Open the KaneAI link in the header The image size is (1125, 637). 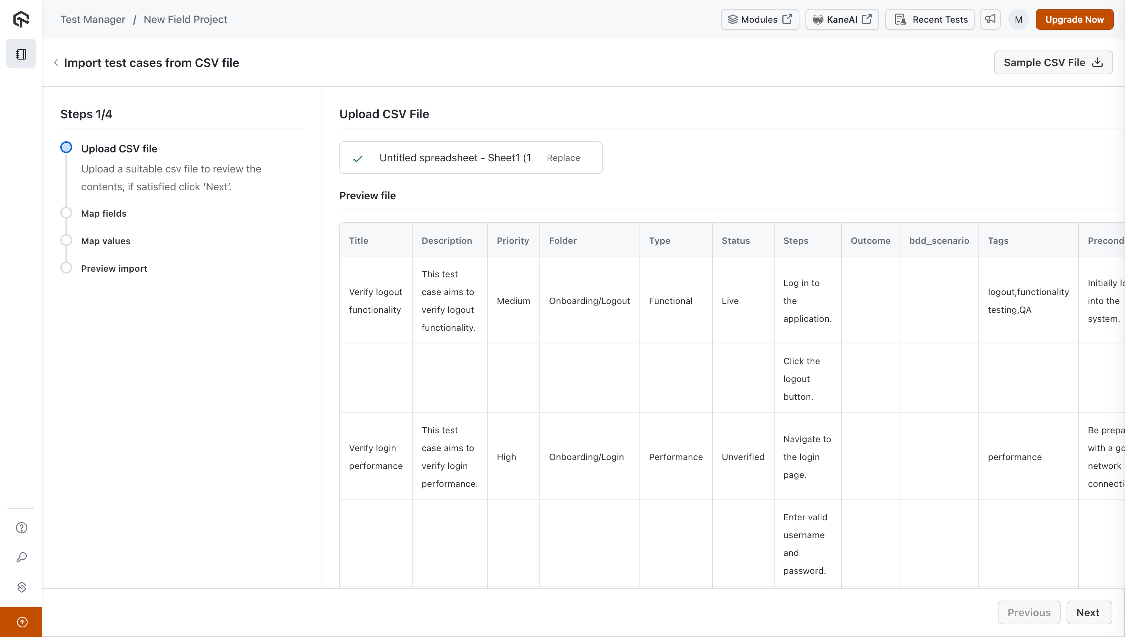pyautogui.click(x=842, y=20)
